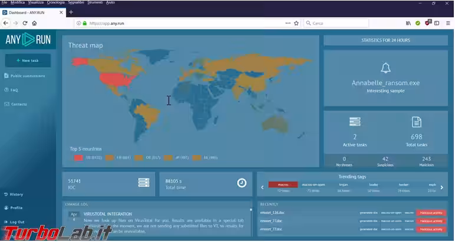Viewport: 455px width, 242px height.
Task: Reload the page in Firefox
Action: [25, 23]
